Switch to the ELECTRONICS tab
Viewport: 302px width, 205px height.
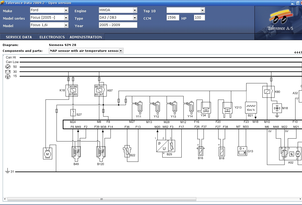coord(52,37)
